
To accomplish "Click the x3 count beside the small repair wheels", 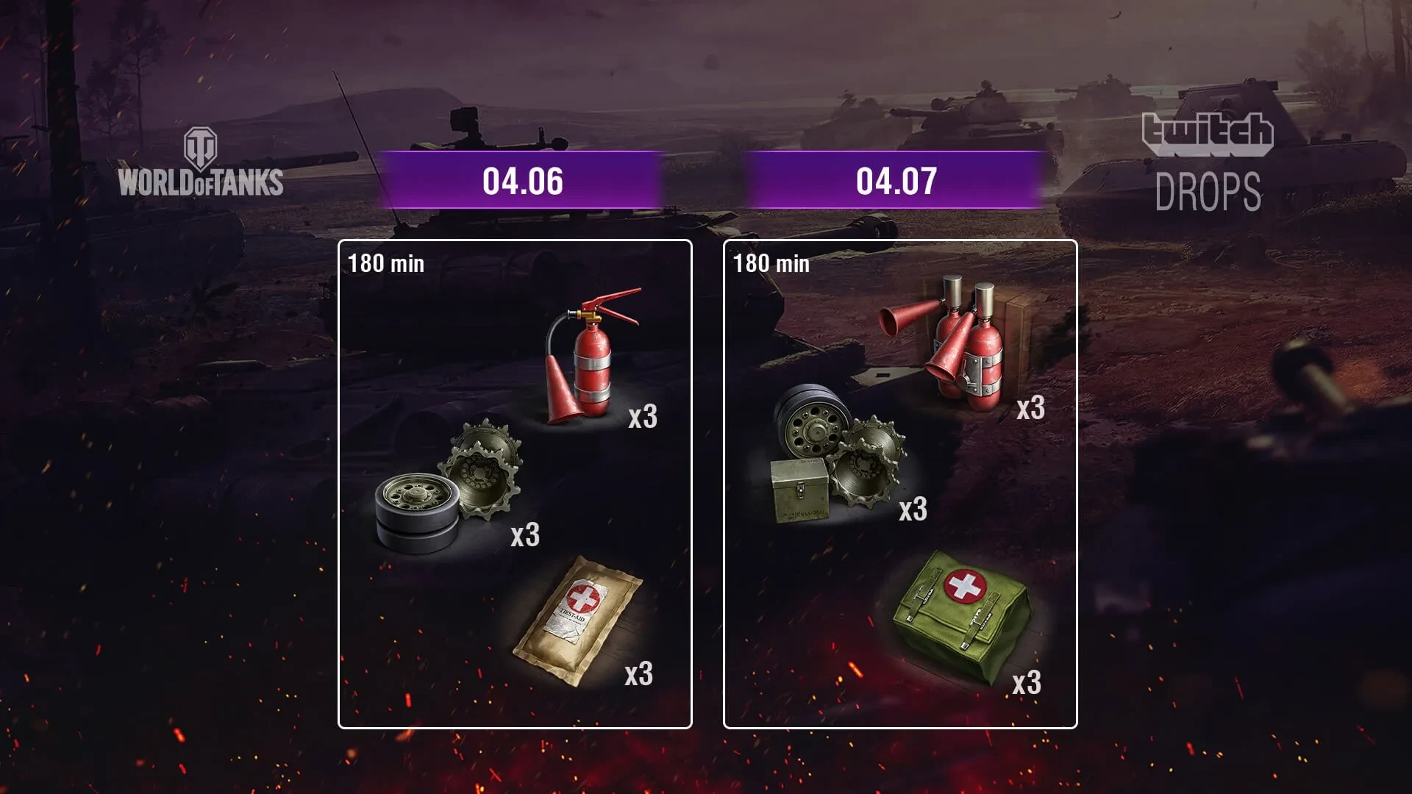I will pos(525,535).
